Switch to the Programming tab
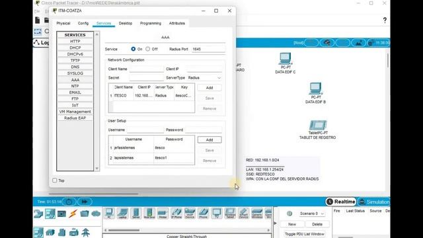 click(151, 23)
